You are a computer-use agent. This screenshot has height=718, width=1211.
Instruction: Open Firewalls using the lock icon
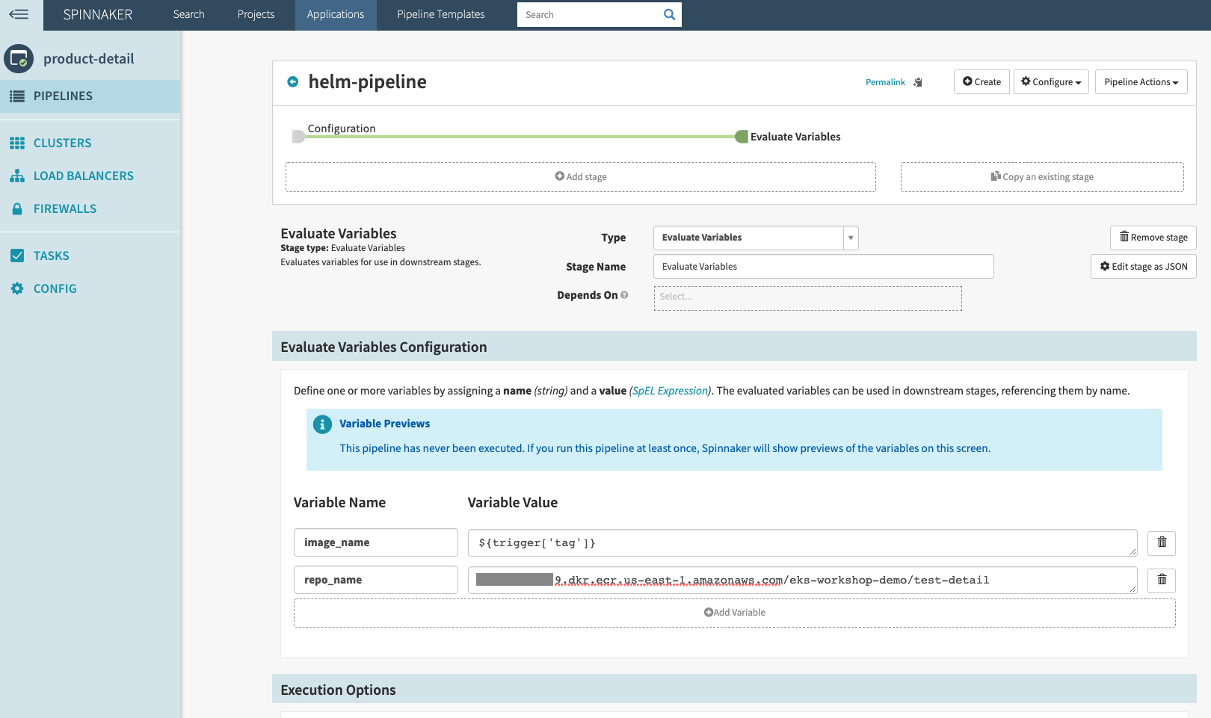(x=16, y=208)
